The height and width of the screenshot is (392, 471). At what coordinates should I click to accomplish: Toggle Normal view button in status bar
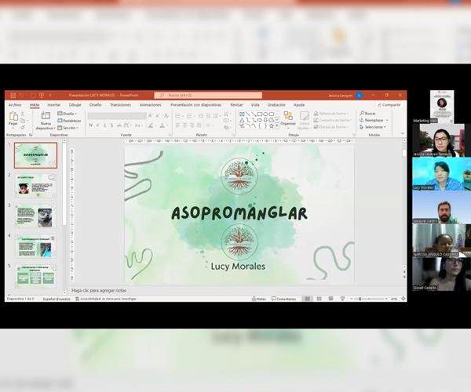point(307,299)
